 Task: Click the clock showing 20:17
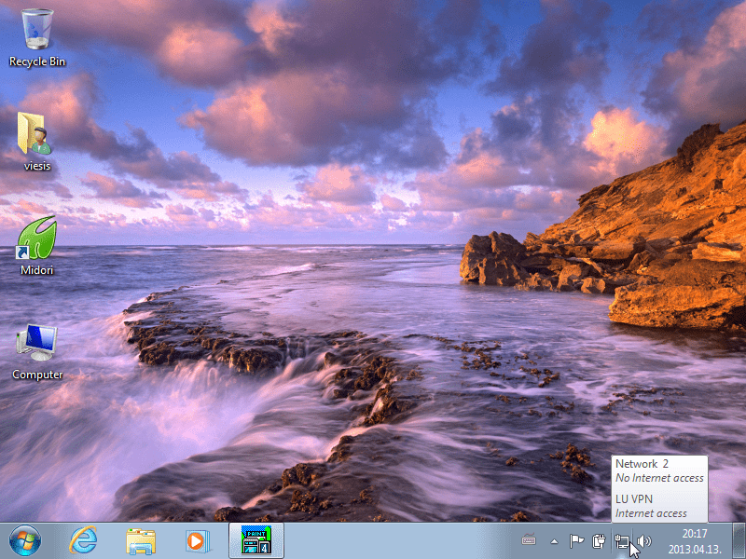(694, 533)
